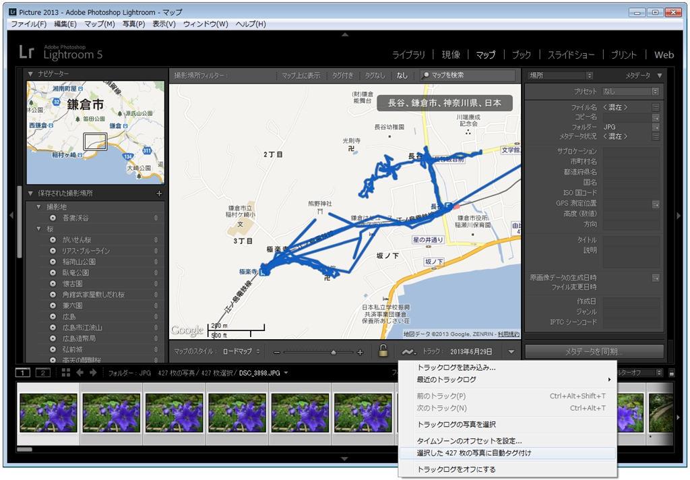Screen dimensions: 690x480
Task: Click the GPS tracklog zigzag icon
Action: [407, 352]
